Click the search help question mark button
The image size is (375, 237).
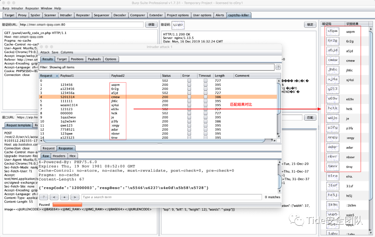click(x=44, y=197)
